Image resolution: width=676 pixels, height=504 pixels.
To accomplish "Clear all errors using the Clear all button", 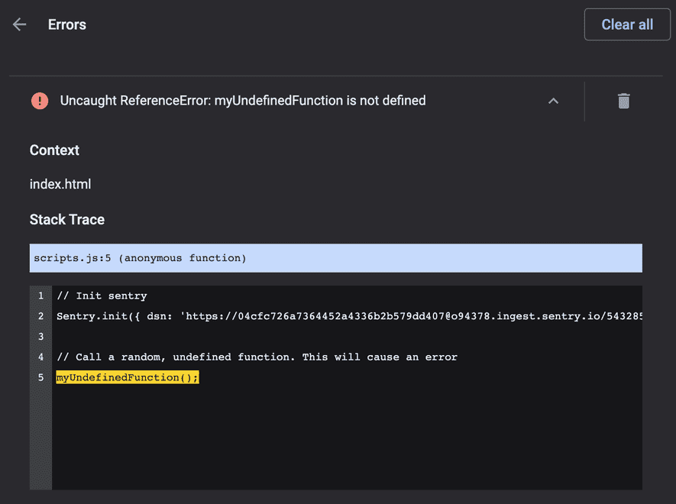I will pyautogui.click(x=627, y=24).
